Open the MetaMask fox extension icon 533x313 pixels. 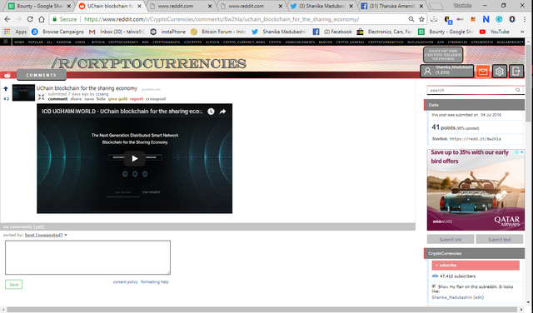(x=473, y=19)
